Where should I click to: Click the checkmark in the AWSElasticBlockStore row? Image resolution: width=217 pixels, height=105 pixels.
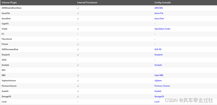click(78, 8)
